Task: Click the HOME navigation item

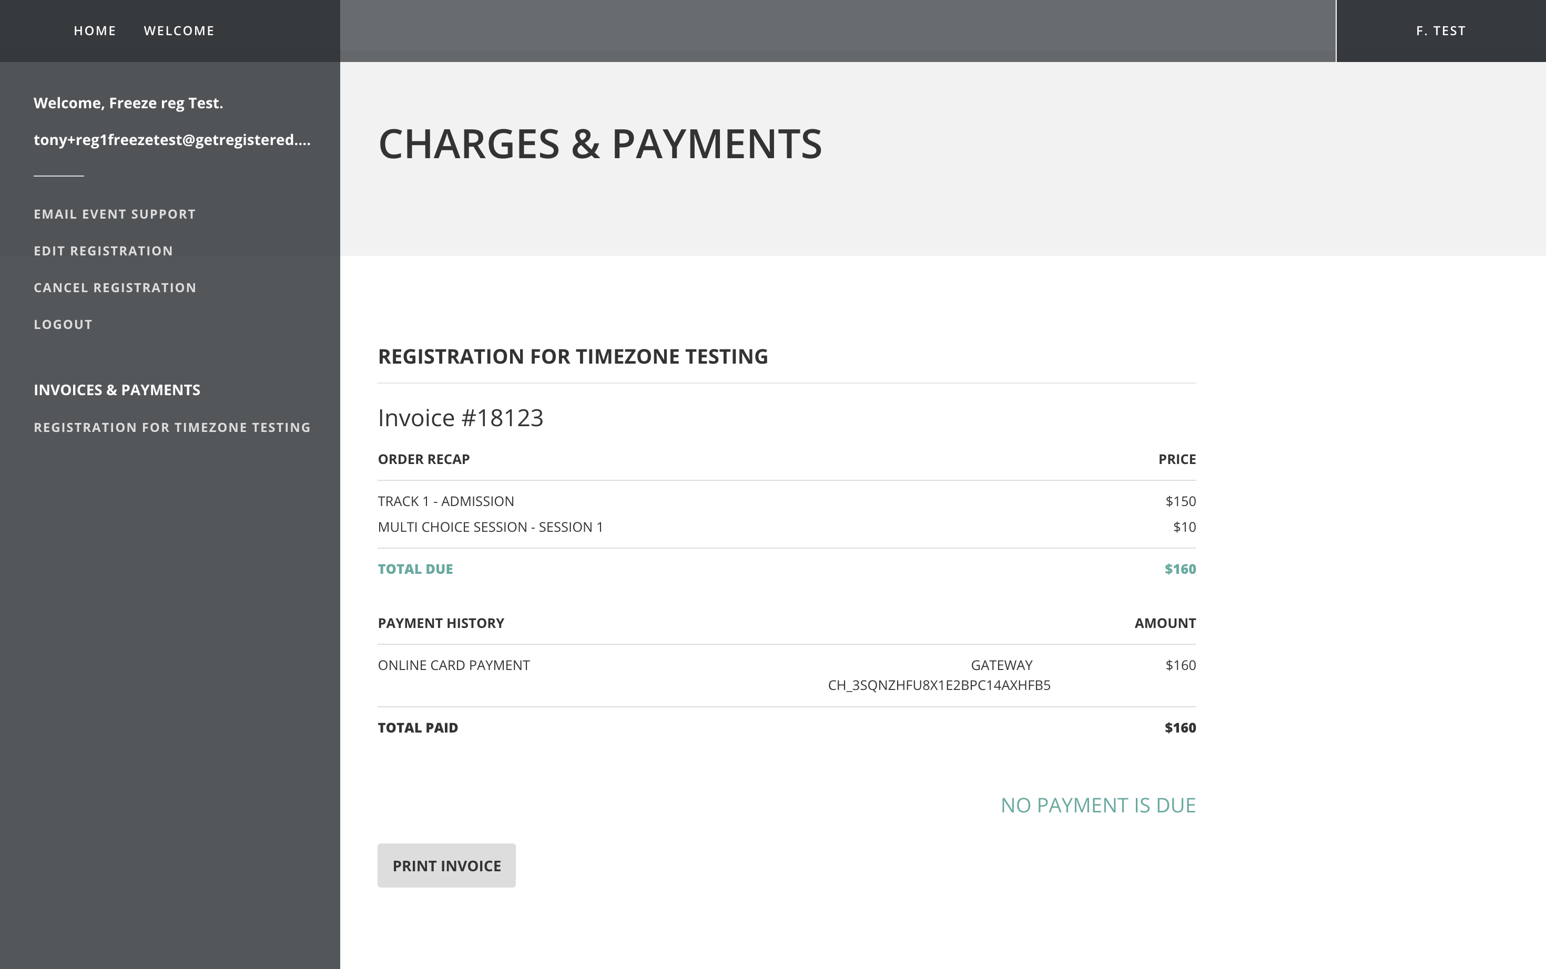Action: pos(95,31)
